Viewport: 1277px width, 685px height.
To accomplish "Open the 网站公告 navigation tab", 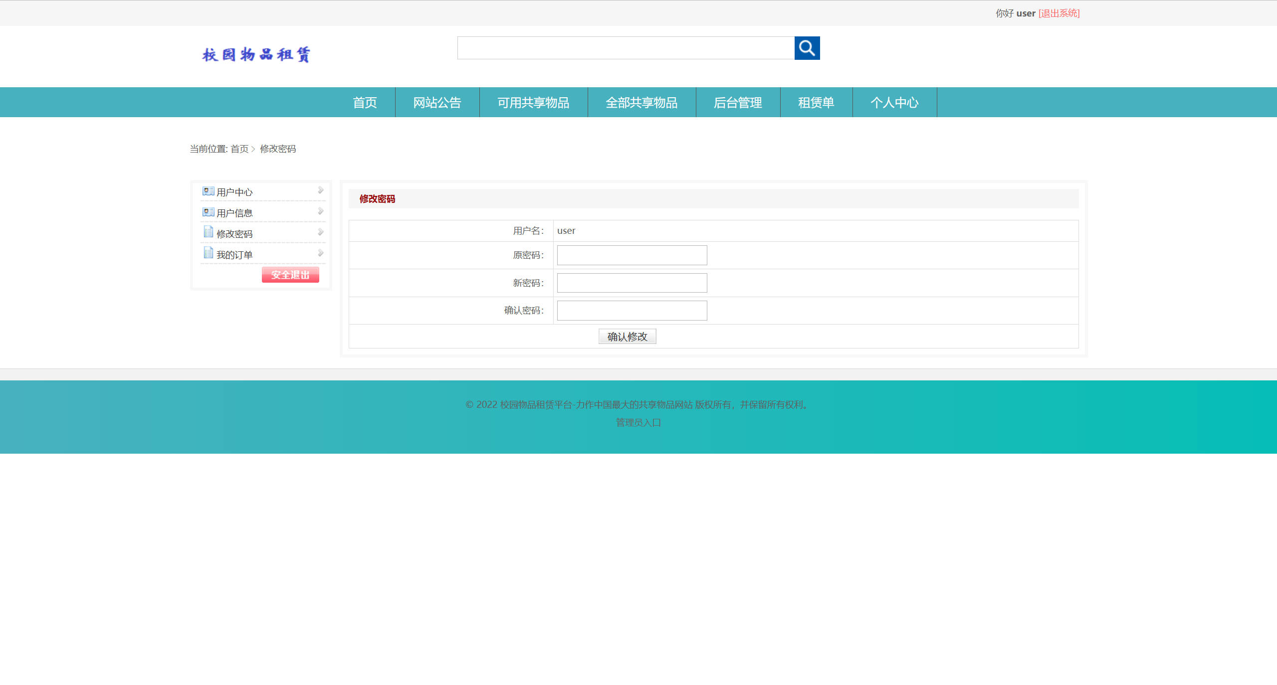I will [436, 102].
